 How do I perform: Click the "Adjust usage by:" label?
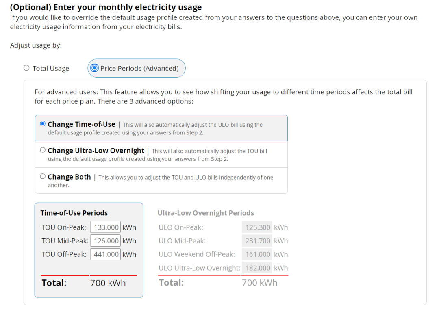point(36,45)
